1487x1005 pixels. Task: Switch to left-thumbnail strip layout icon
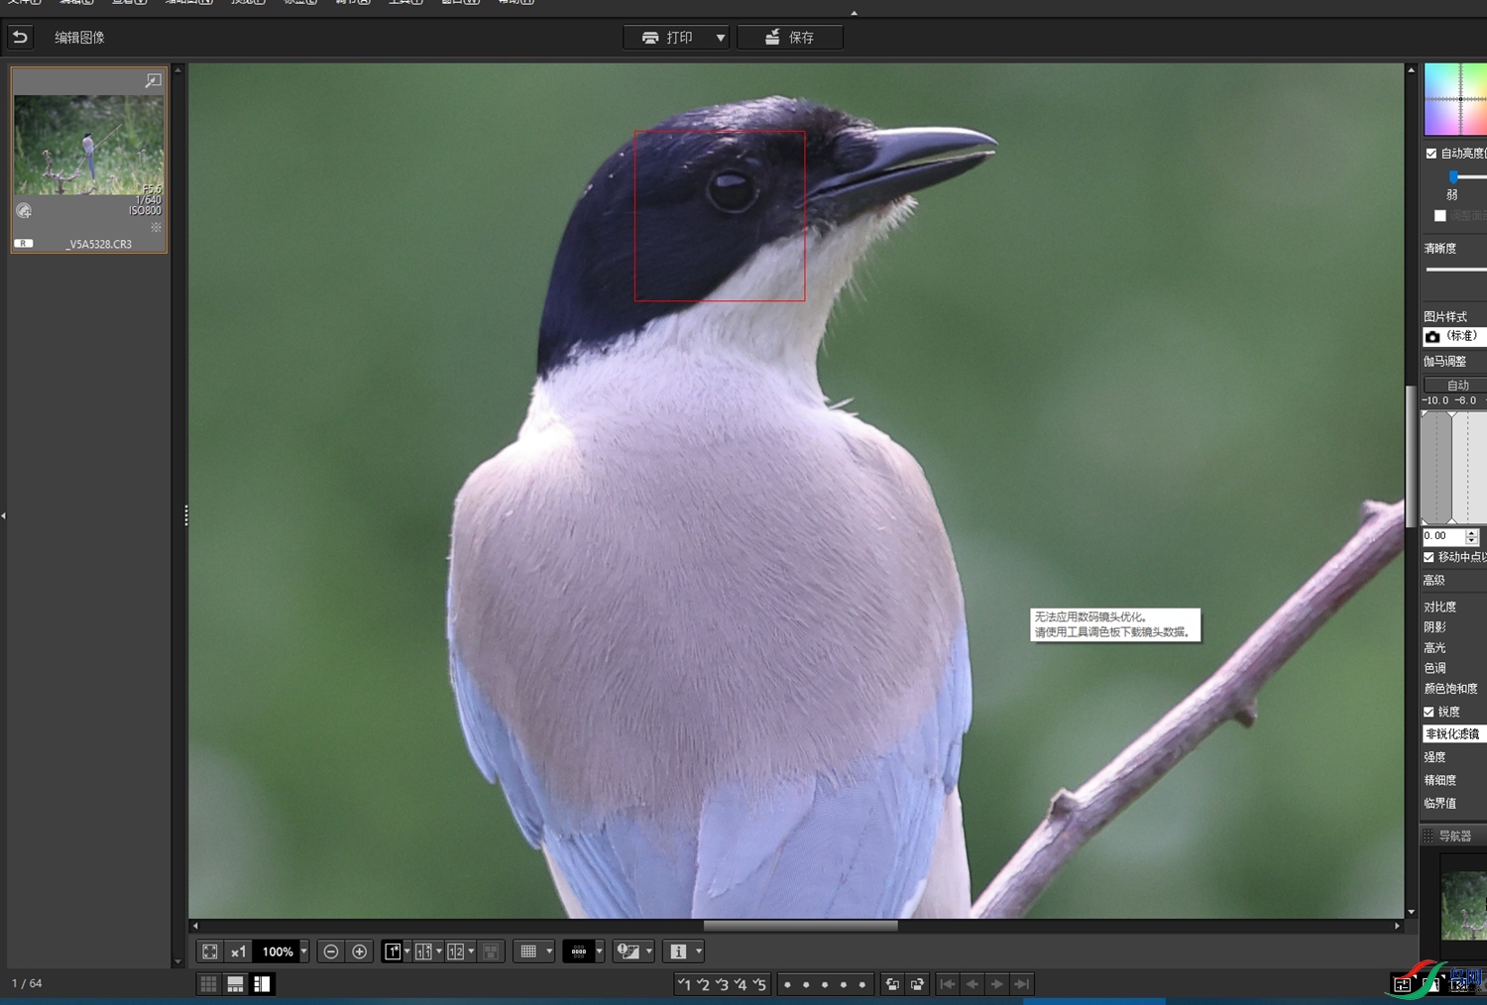[262, 984]
